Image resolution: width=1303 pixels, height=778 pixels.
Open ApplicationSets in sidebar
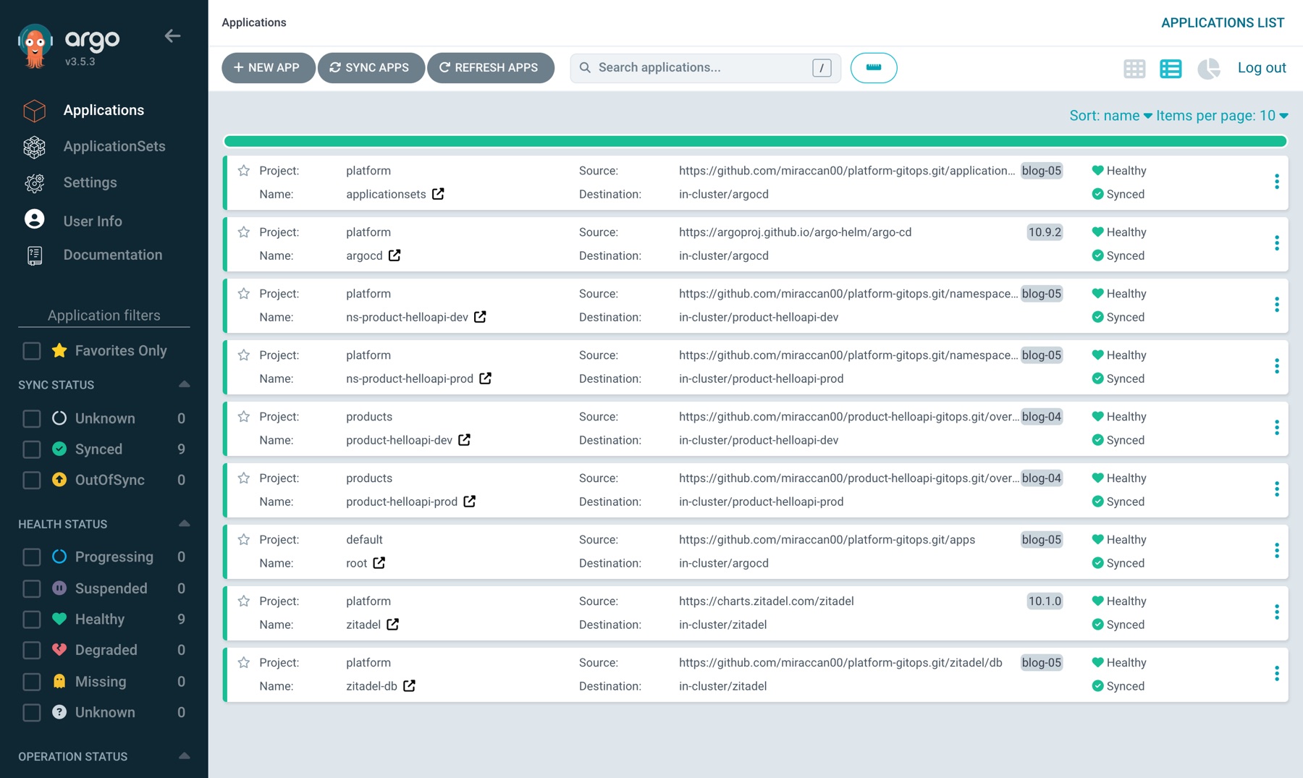pos(104,146)
